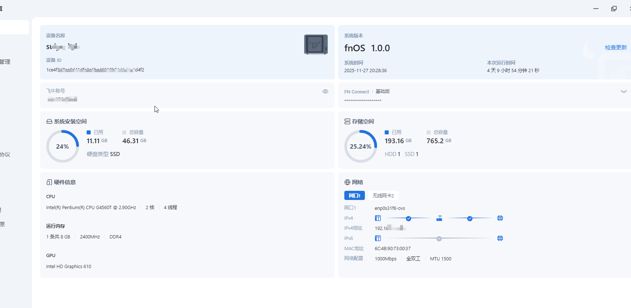Switch to the 无线网卡2 tab

coord(383,196)
